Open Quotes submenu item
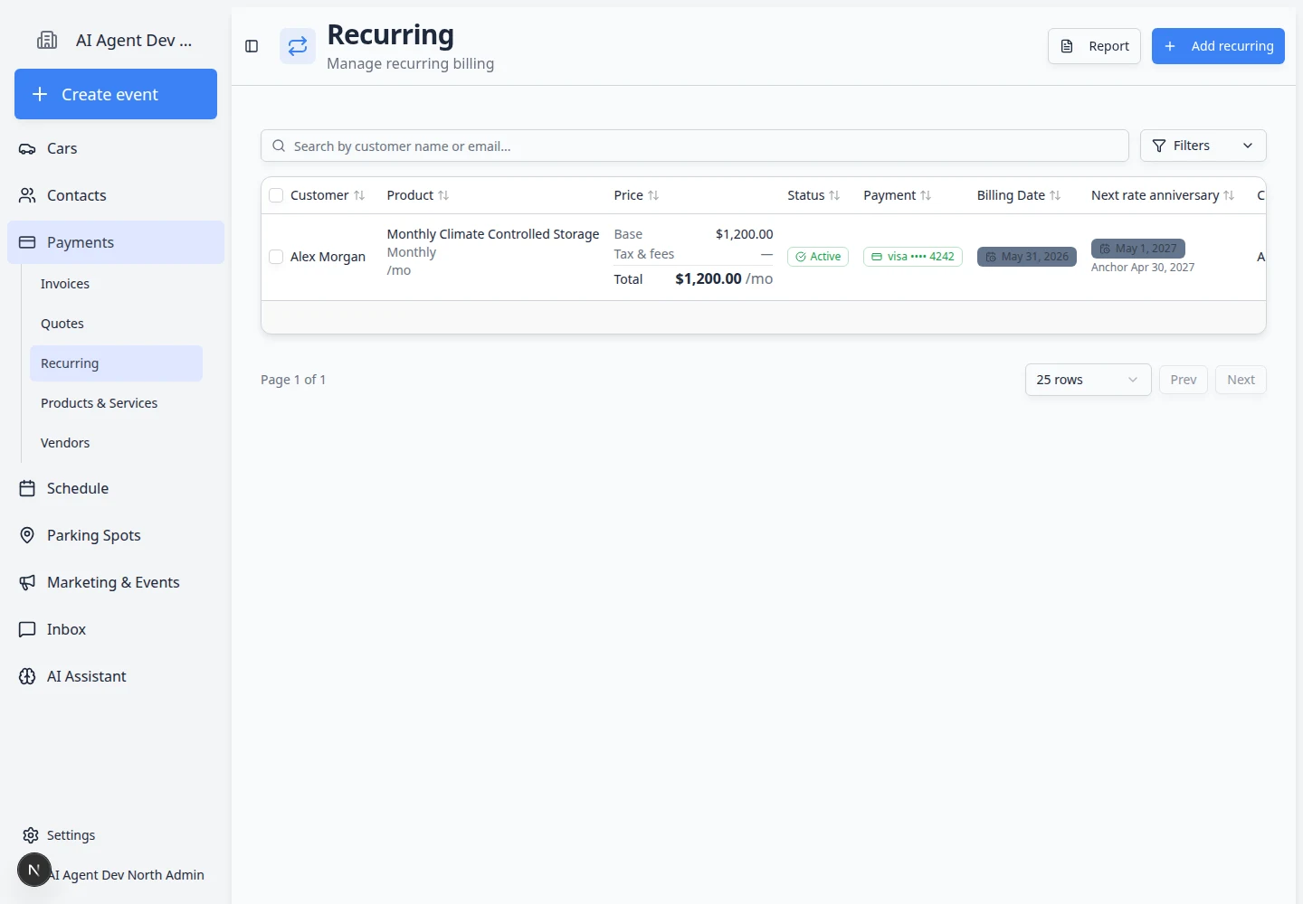 point(116,324)
